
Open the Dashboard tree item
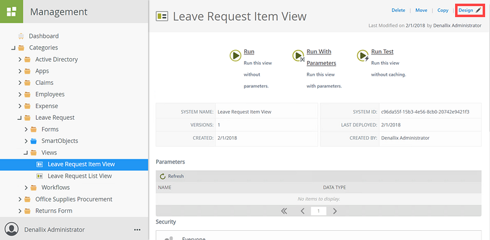(x=43, y=36)
